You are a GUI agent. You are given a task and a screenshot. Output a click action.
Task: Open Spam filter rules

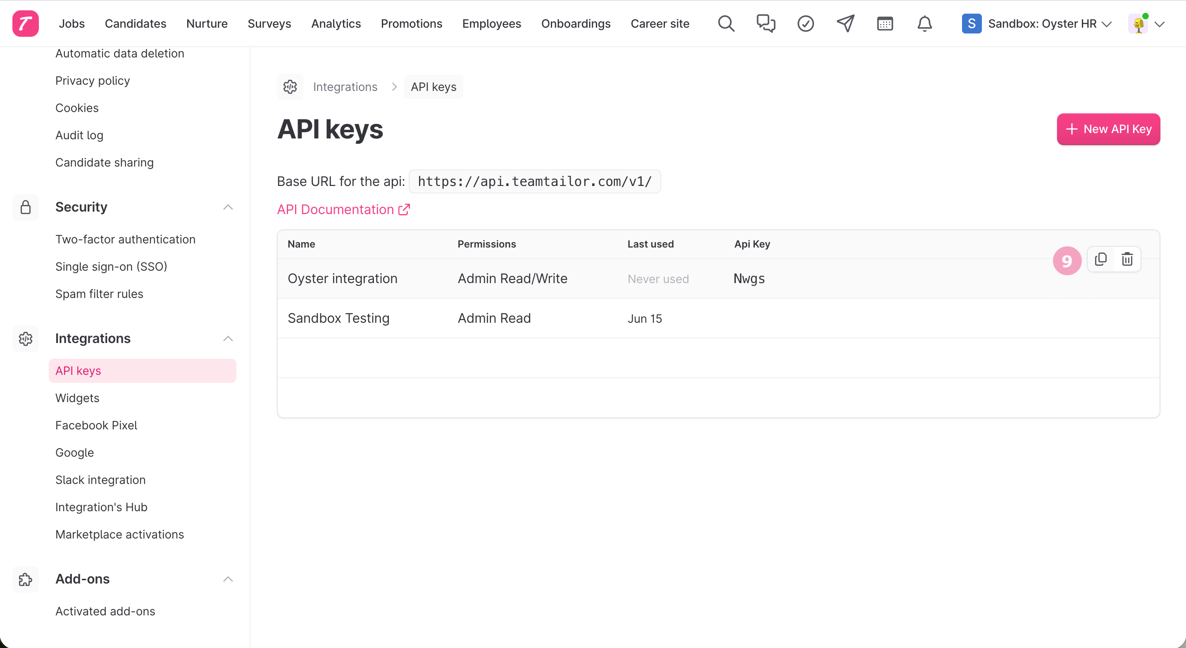pos(99,293)
